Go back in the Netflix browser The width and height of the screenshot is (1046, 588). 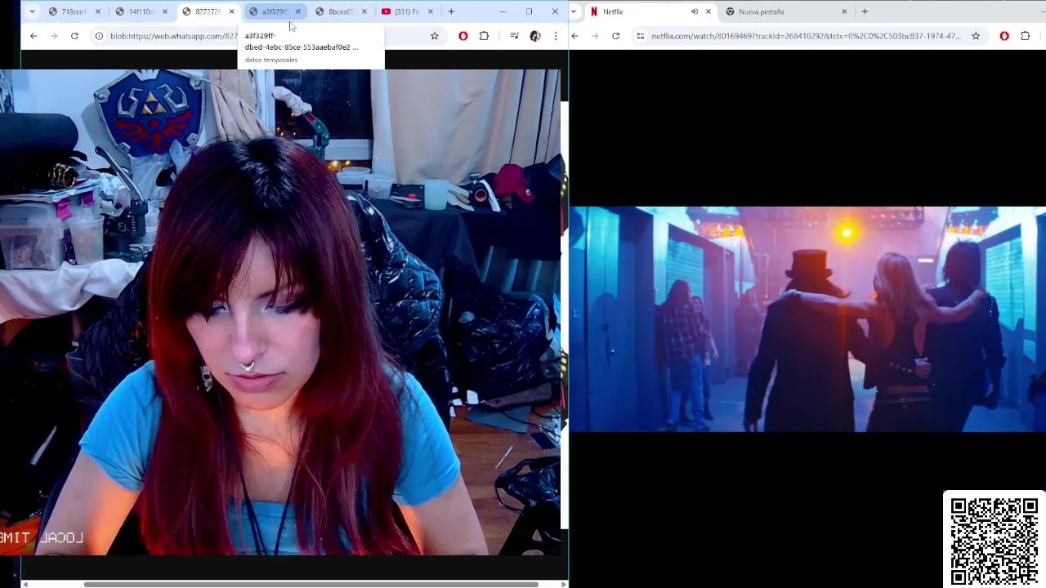tap(574, 36)
